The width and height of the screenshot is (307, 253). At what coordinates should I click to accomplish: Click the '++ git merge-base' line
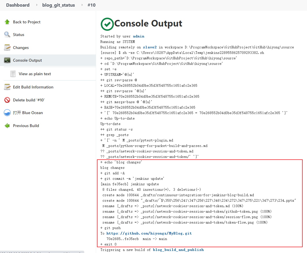[x=126, y=102]
